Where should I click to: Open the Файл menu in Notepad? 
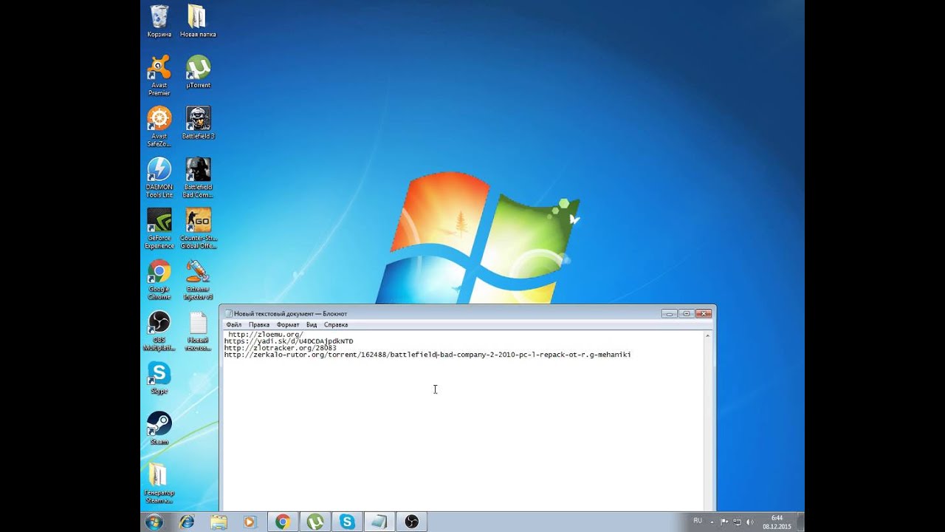tap(234, 325)
